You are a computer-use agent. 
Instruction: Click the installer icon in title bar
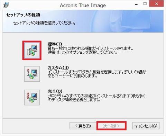tap(6, 5)
